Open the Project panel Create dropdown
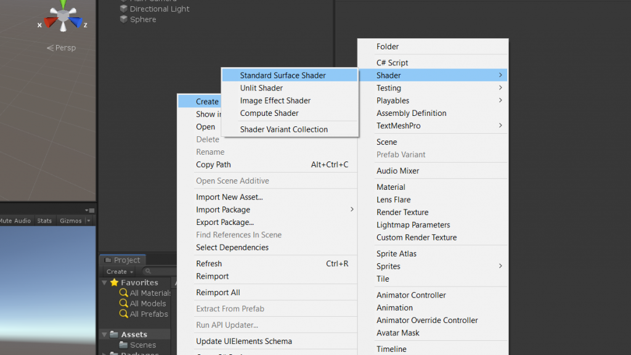The image size is (631, 355). pos(119,271)
